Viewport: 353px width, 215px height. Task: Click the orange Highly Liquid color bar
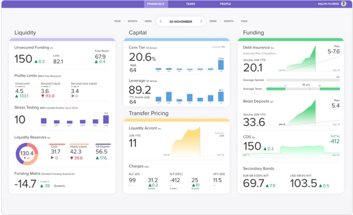tap(79, 144)
